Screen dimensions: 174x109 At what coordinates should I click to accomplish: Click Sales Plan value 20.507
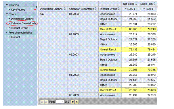pos(148,80)
